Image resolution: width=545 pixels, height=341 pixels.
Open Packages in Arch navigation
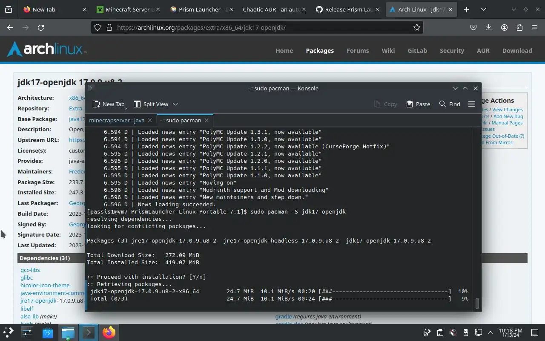320,50
